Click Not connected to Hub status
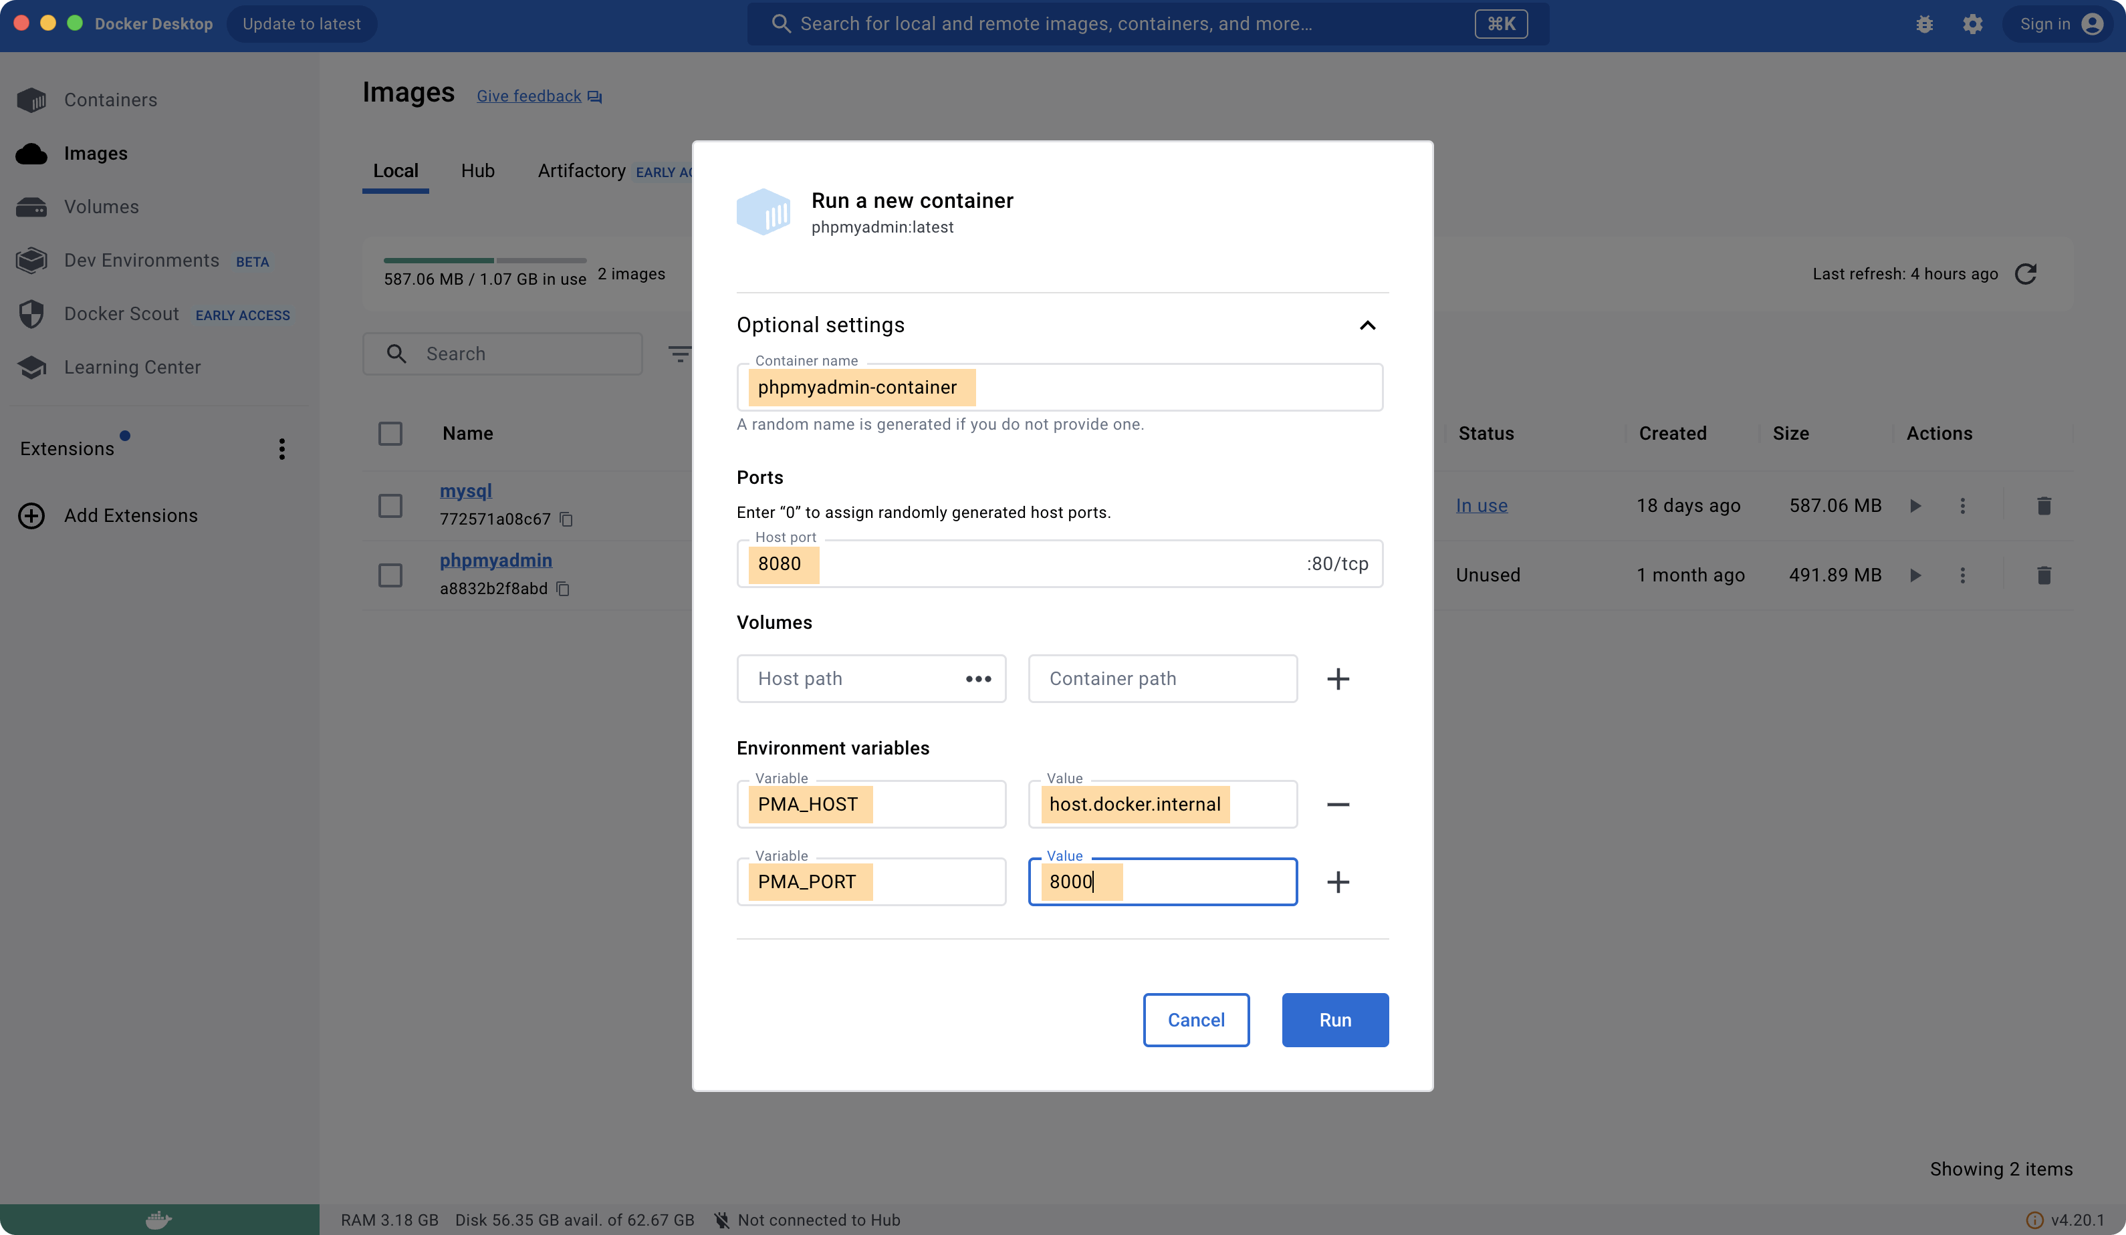 [808, 1220]
